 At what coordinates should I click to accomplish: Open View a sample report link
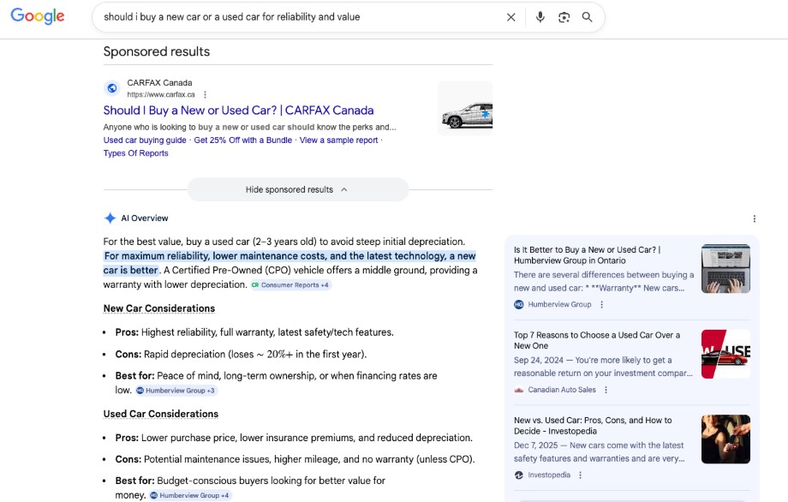point(338,140)
